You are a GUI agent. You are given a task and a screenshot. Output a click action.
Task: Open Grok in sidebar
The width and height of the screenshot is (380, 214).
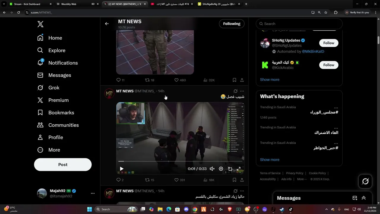(48, 88)
